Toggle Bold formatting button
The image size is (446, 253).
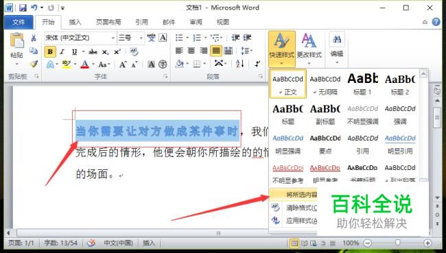(50, 51)
